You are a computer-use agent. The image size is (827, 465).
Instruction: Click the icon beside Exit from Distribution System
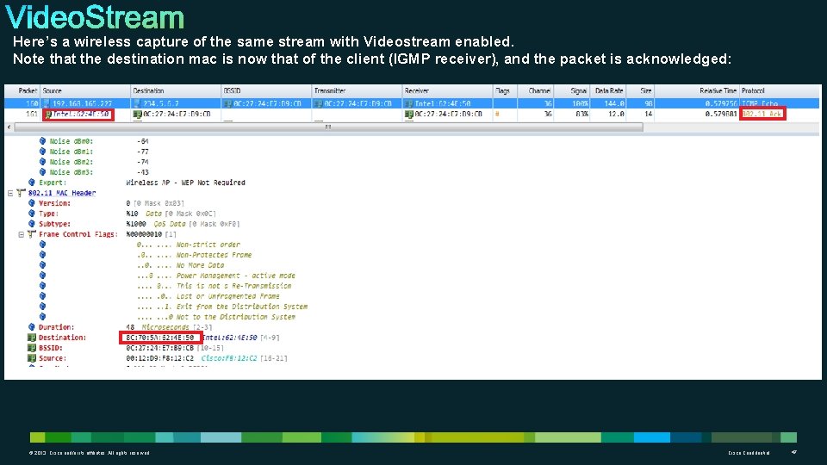(x=43, y=307)
